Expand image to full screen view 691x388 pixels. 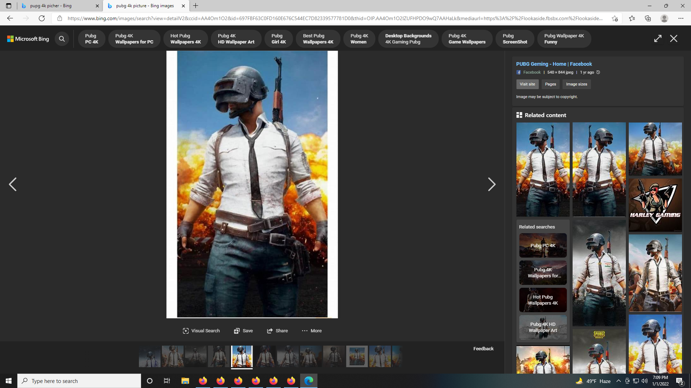(x=658, y=38)
